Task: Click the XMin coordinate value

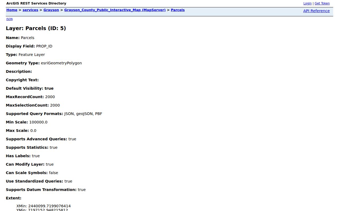Action: [x=50, y=206]
